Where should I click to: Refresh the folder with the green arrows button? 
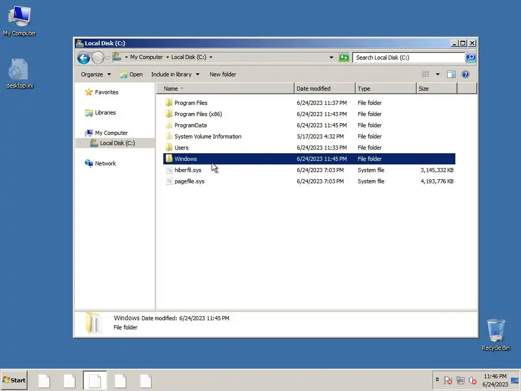pos(344,58)
